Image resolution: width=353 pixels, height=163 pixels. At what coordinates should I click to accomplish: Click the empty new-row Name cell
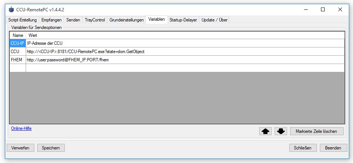pos(18,68)
